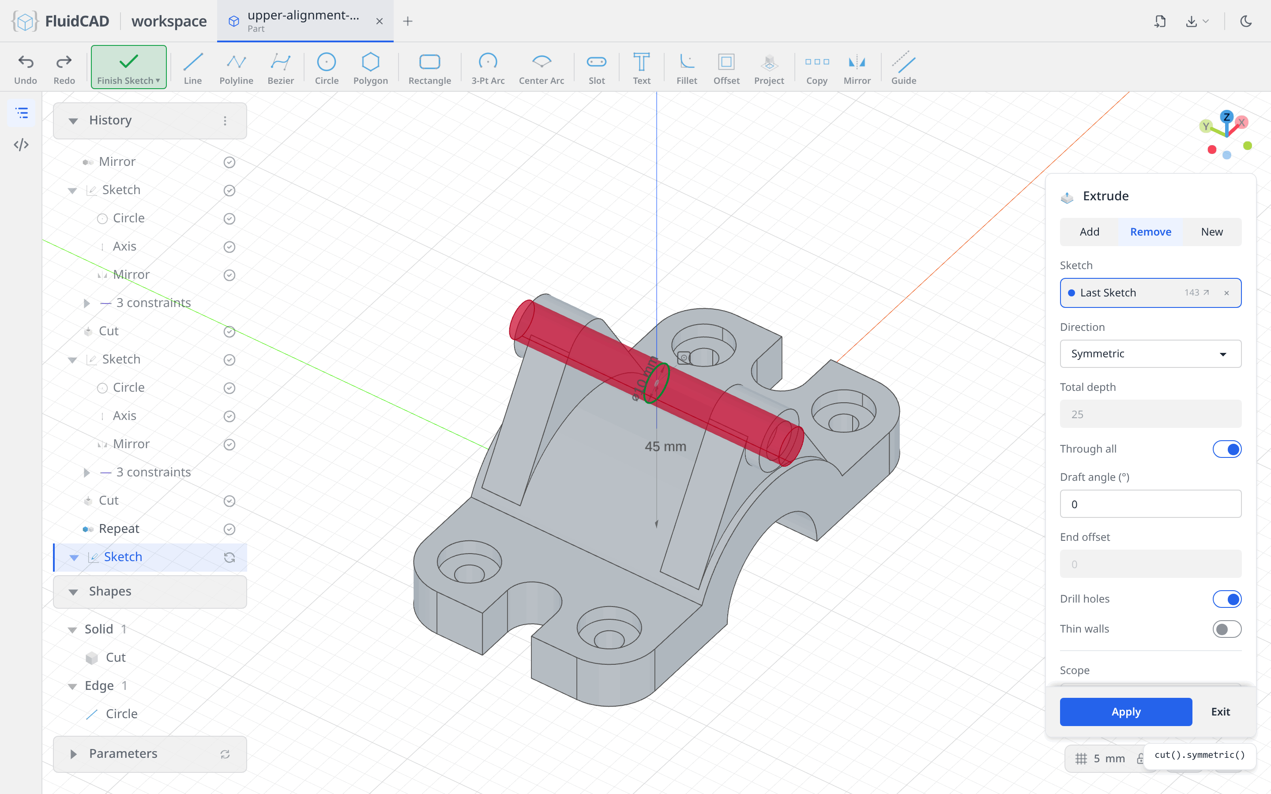
Task: Activate the Center Arc tool
Action: click(541, 68)
